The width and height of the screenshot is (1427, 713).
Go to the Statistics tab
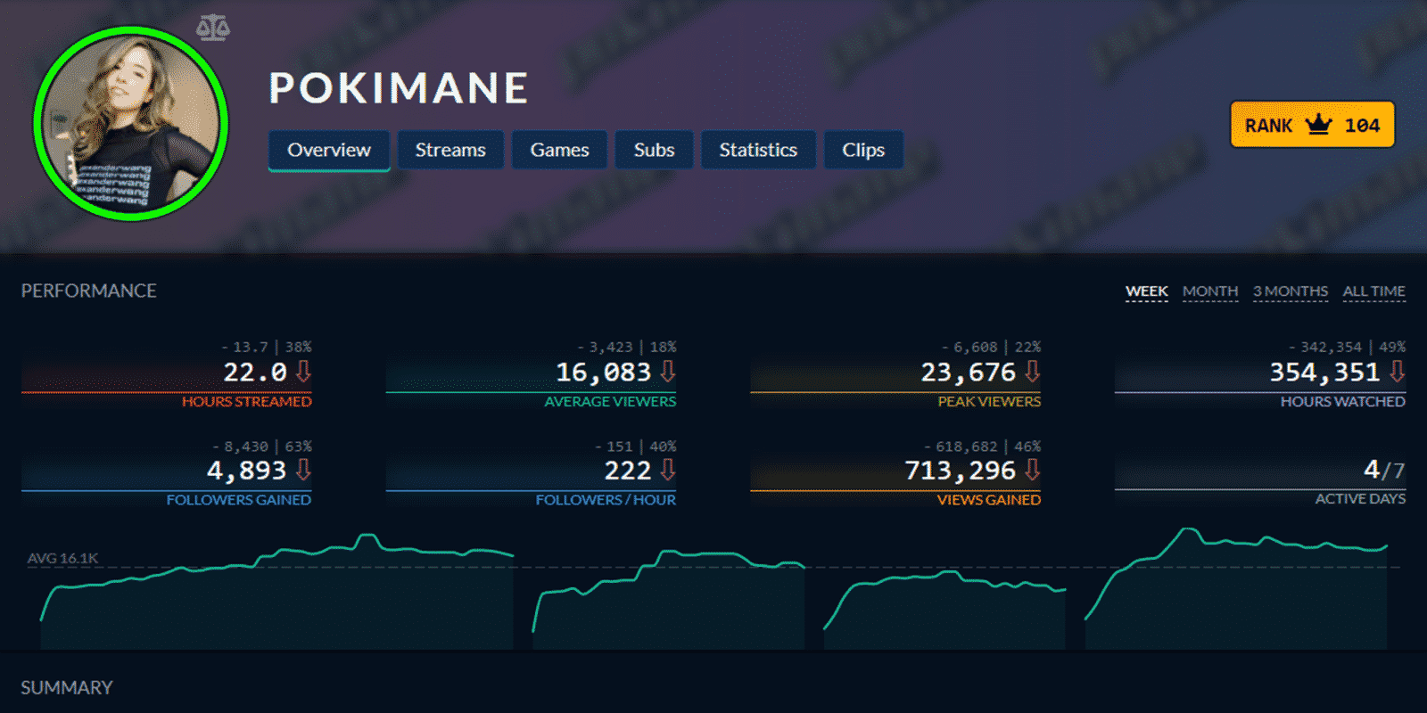pyautogui.click(x=758, y=150)
